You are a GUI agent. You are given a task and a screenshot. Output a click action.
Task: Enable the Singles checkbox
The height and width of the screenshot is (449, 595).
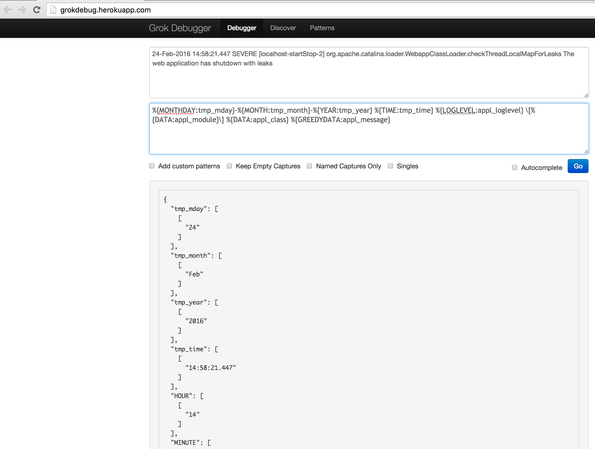(390, 166)
